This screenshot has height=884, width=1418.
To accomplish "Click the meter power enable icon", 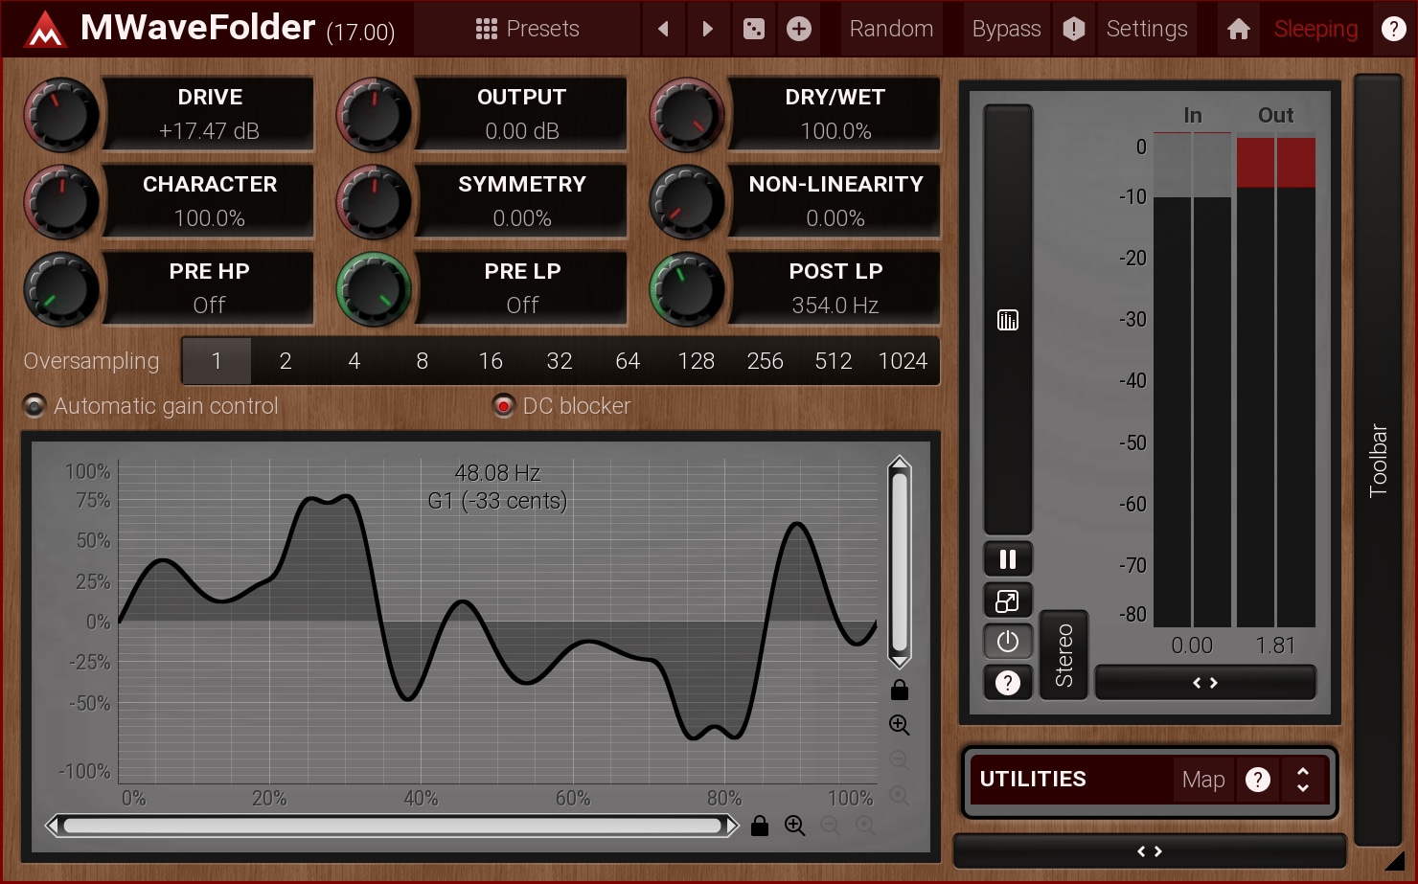I will pos(1007,642).
